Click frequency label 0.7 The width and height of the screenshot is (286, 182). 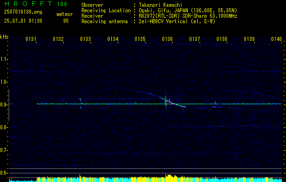tap(4, 150)
